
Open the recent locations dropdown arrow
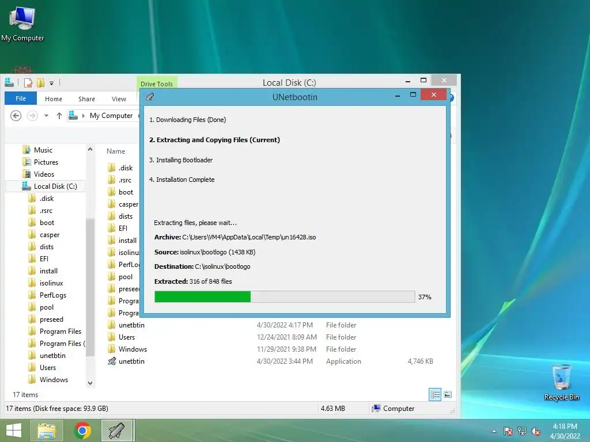coord(46,116)
